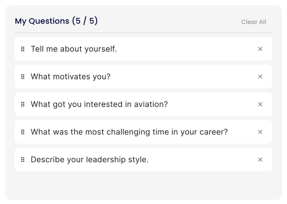
Task: Select the What motivates you text
Action: coord(70,77)
